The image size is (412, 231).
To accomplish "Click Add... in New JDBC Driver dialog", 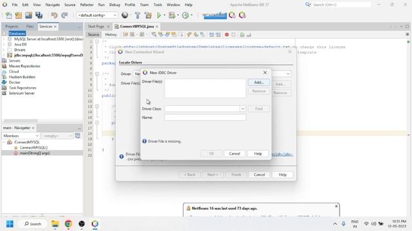I will coord(259,82).
